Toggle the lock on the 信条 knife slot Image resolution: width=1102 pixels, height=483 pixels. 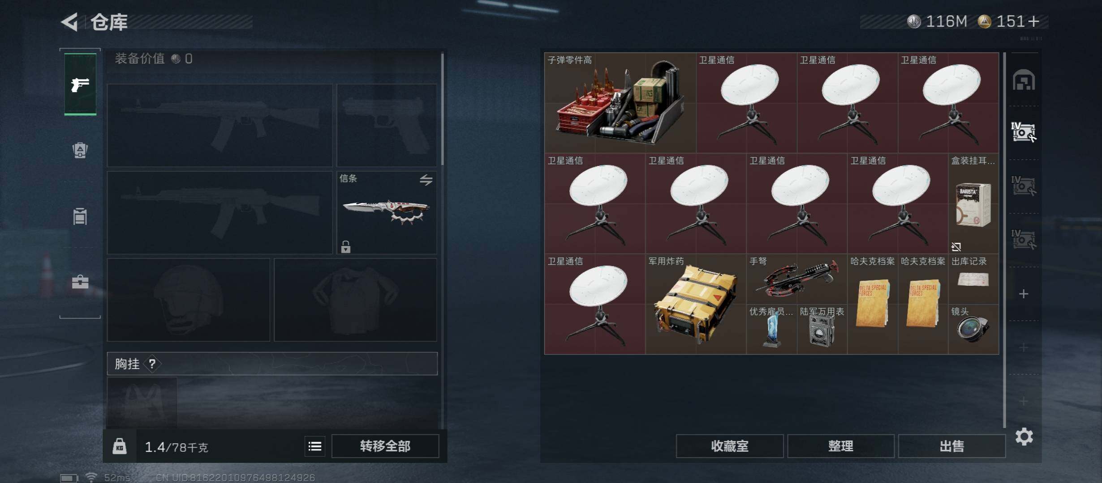(x=345, y=246)
